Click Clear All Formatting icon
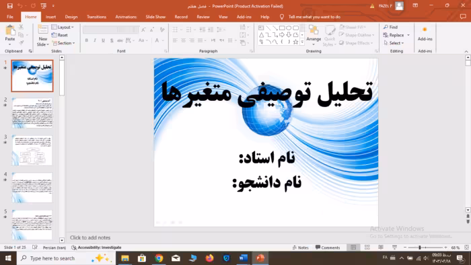Viewport: 471px width, 265px height. 162,30
